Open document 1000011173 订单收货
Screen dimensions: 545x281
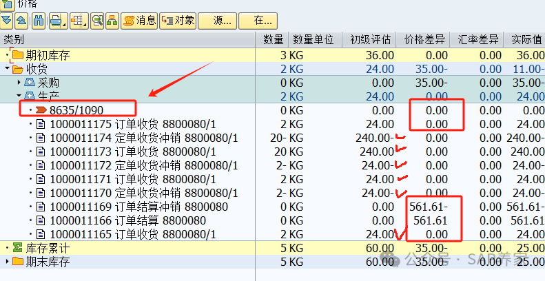click(x=133, y=152)
